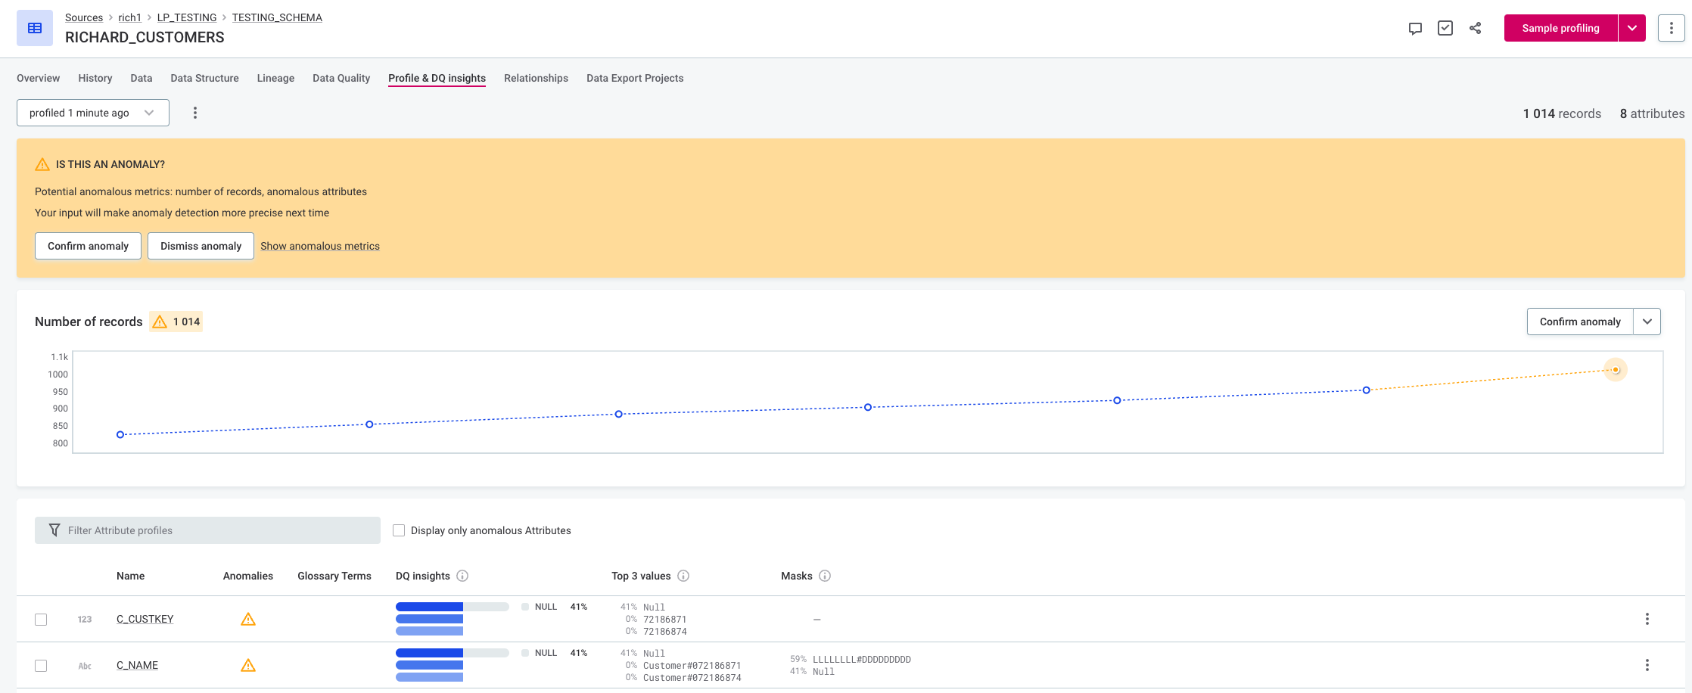Select the C_NAME row checkbox
This screenshot has width=1692, height=693.
pyautogui.click(x=41, y=666)
